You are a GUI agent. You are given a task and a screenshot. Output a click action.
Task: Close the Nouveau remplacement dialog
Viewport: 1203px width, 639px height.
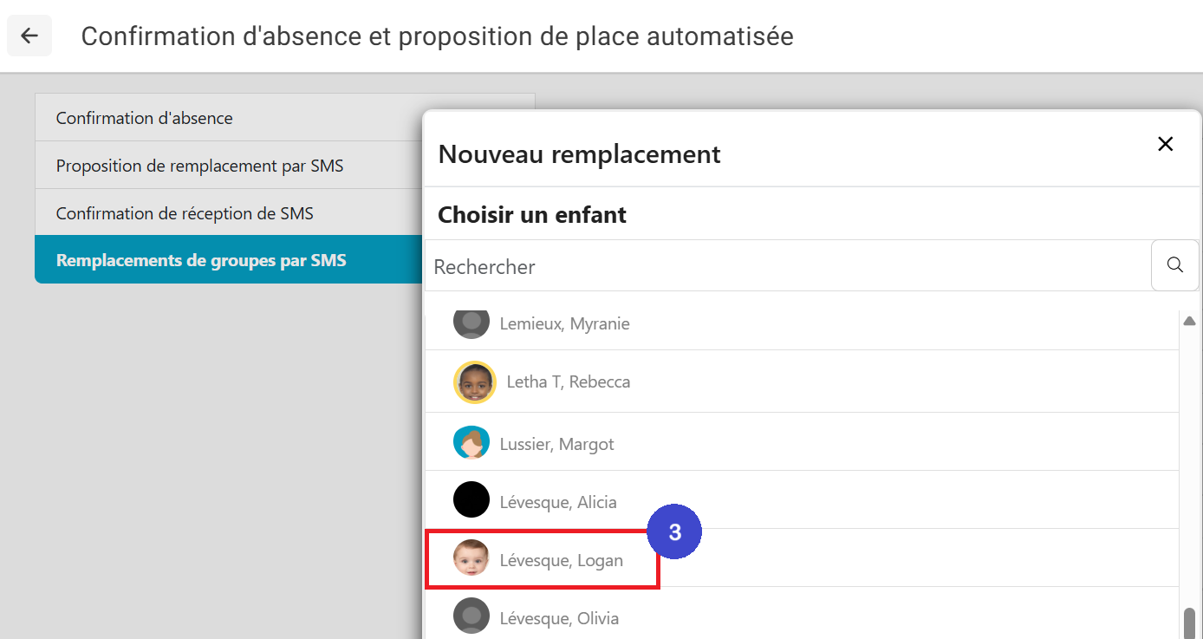point(1165,144)
